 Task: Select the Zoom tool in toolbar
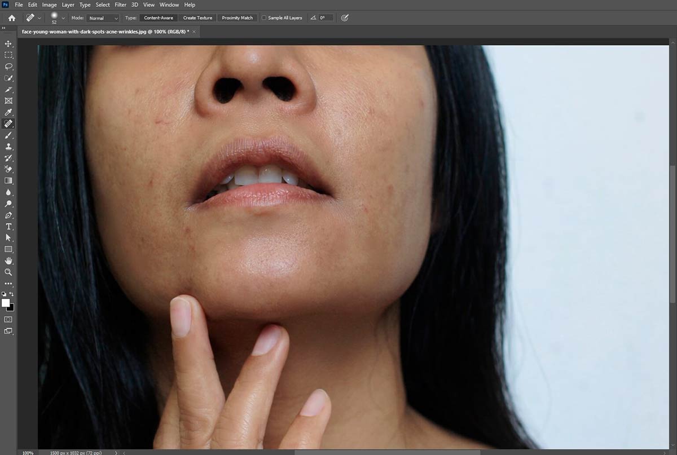pyautogui.click(x=8, y=272)
